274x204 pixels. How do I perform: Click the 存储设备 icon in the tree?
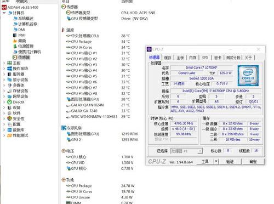pyautogui.click(x=9, y=91)
